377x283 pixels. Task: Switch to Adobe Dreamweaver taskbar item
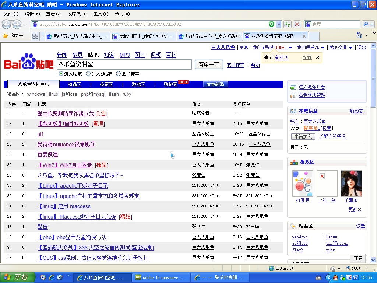click(x=161, y=277)
